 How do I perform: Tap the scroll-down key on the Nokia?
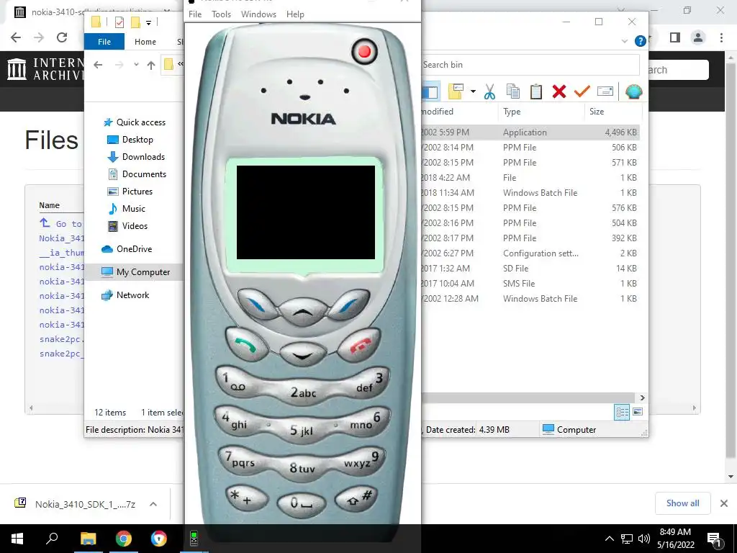click(303, 354)
